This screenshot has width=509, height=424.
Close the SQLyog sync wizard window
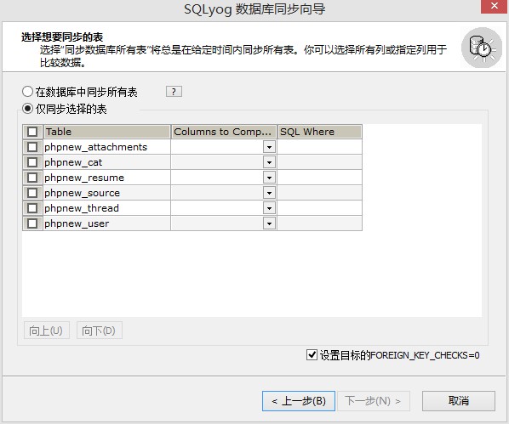click(494, 6)
